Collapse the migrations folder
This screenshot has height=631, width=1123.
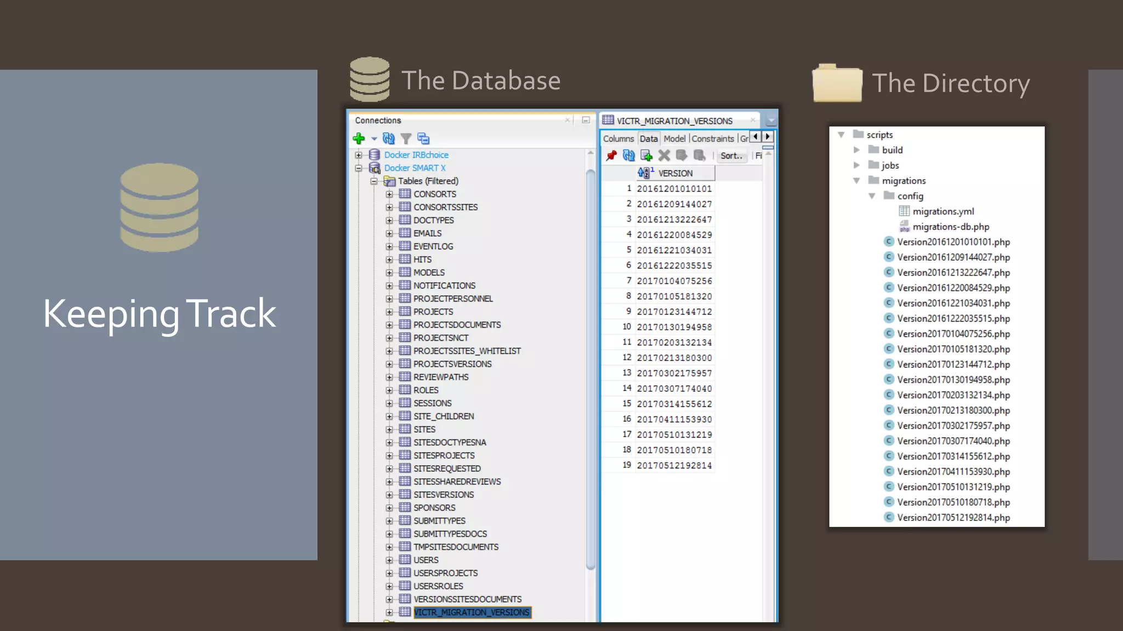(x=857, y=180)
